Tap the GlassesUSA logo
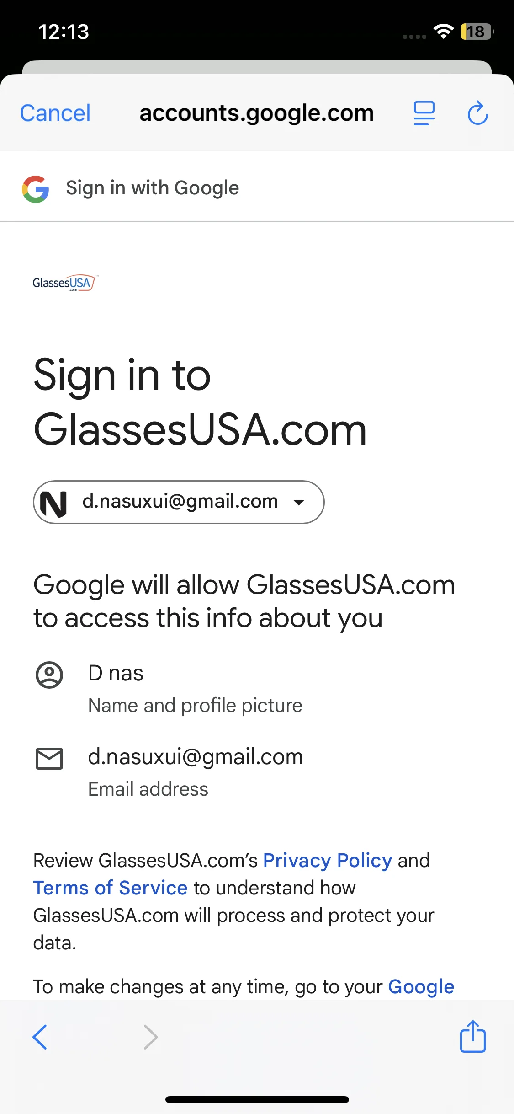This screenshot has height=1114, width=514. click(x=65, y=283)
